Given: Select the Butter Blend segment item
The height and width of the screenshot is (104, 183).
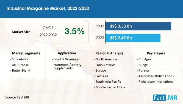Looking at the screenshot, I should pos(20,71).
